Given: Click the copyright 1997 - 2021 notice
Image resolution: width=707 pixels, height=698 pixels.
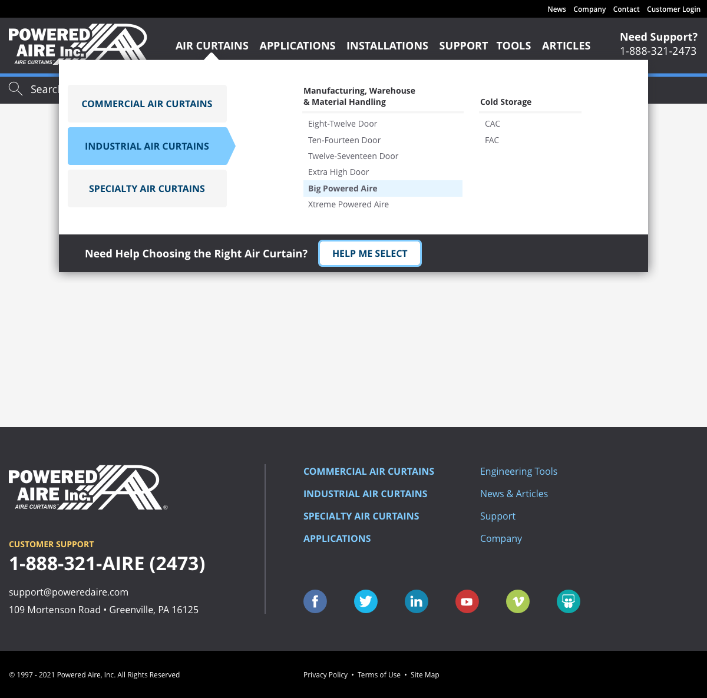Looking at the screenshot, I should 94,675.
